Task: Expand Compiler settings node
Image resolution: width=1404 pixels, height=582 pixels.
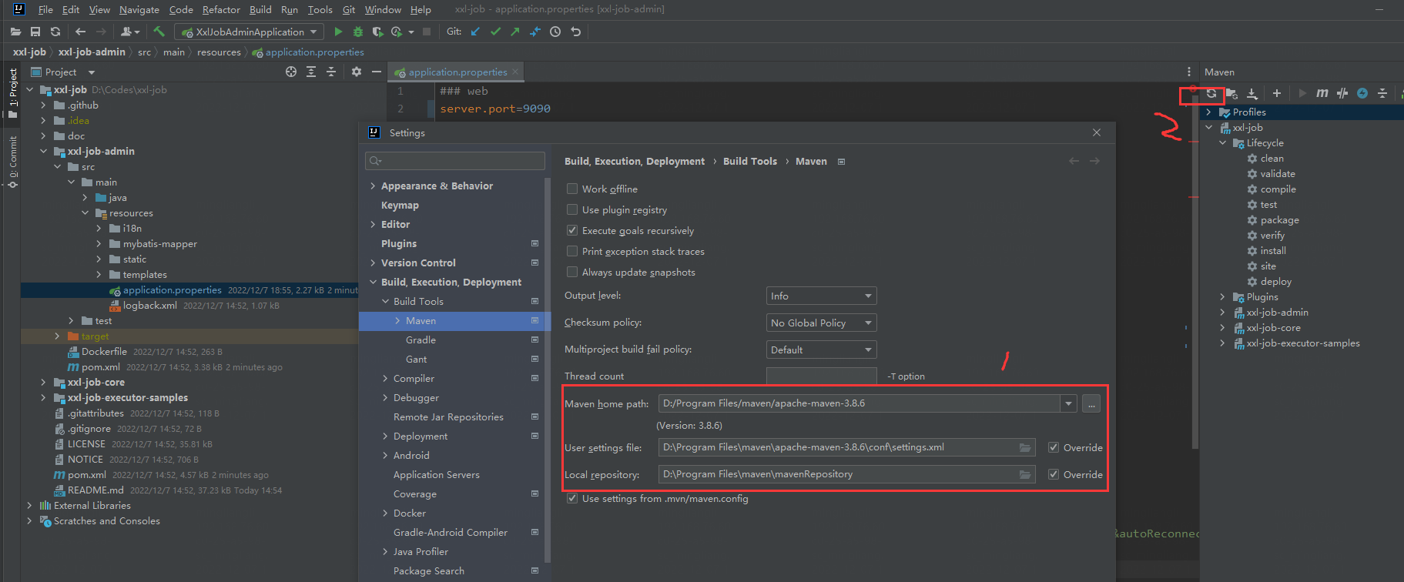Action: click(x=385, y=378)
